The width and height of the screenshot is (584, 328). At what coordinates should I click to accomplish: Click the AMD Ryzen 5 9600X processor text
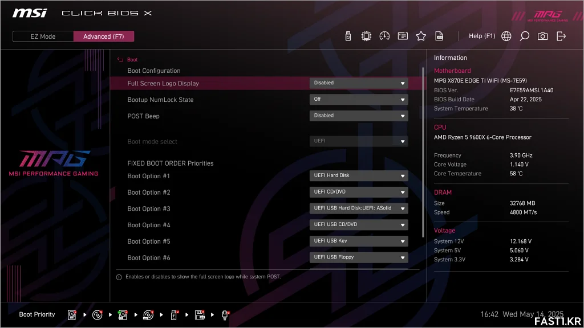tap(482, 137)
